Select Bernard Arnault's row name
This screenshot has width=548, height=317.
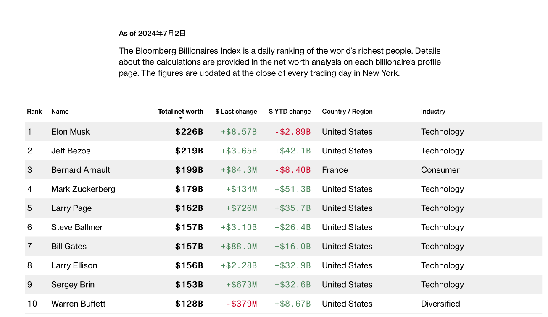click(81, 170)
